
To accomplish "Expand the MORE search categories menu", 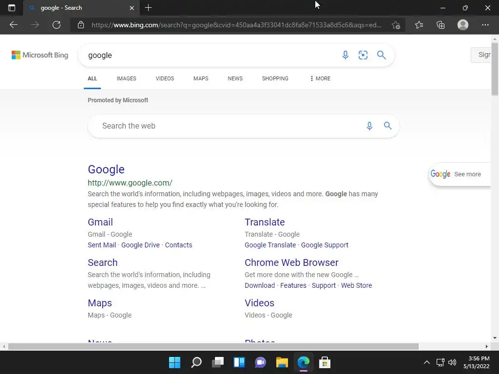I will coord(320,78).
